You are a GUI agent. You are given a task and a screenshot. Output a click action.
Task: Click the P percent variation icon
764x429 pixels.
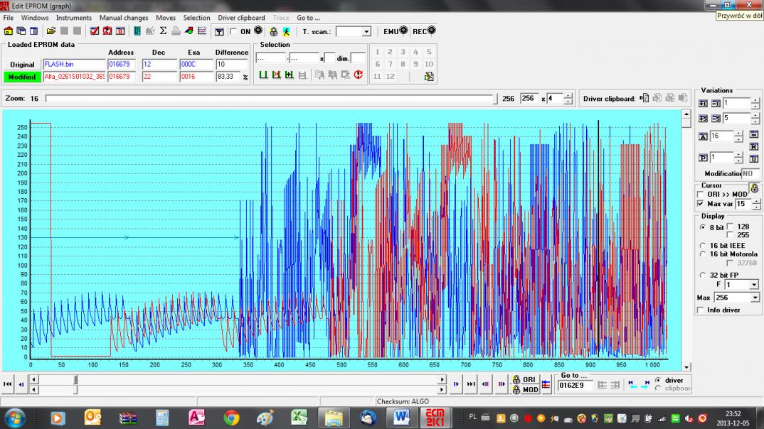(703, 158)
